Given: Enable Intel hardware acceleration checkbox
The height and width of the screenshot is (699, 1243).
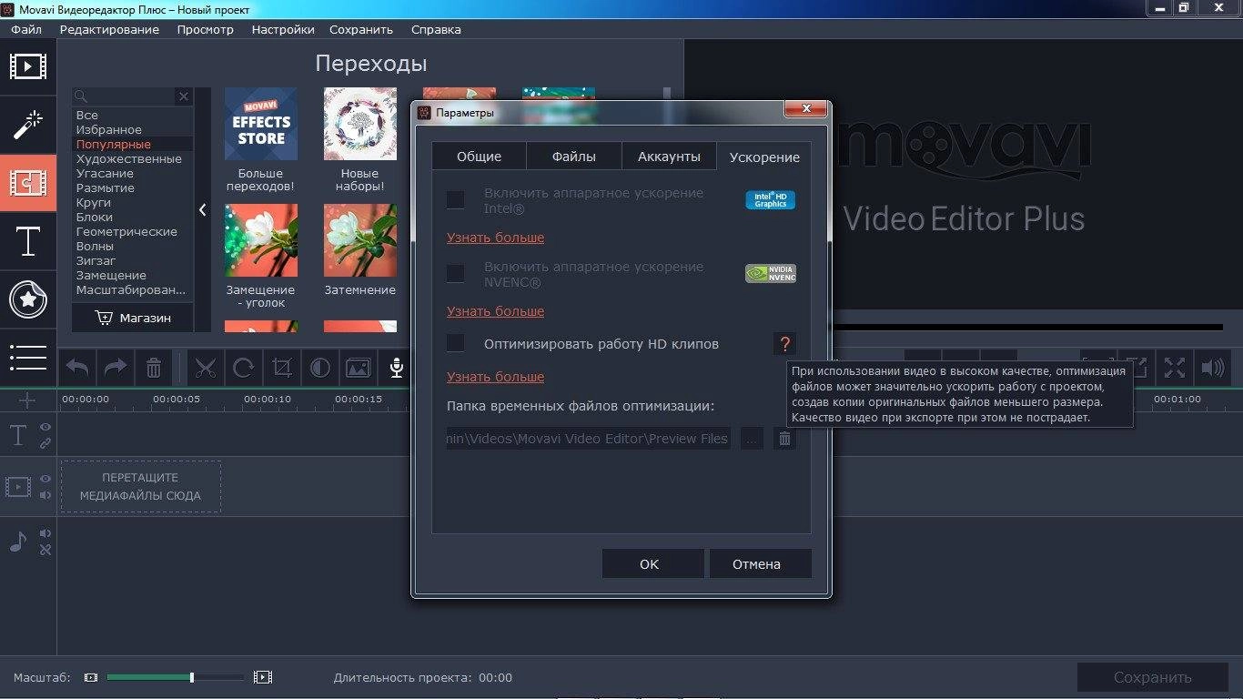Looking at the screenshot, I should 455,199.
